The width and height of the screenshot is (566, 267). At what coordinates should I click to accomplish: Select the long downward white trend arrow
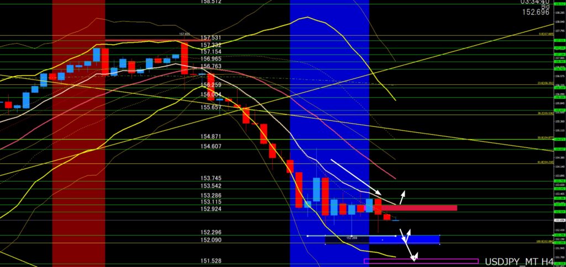point(355,177)
